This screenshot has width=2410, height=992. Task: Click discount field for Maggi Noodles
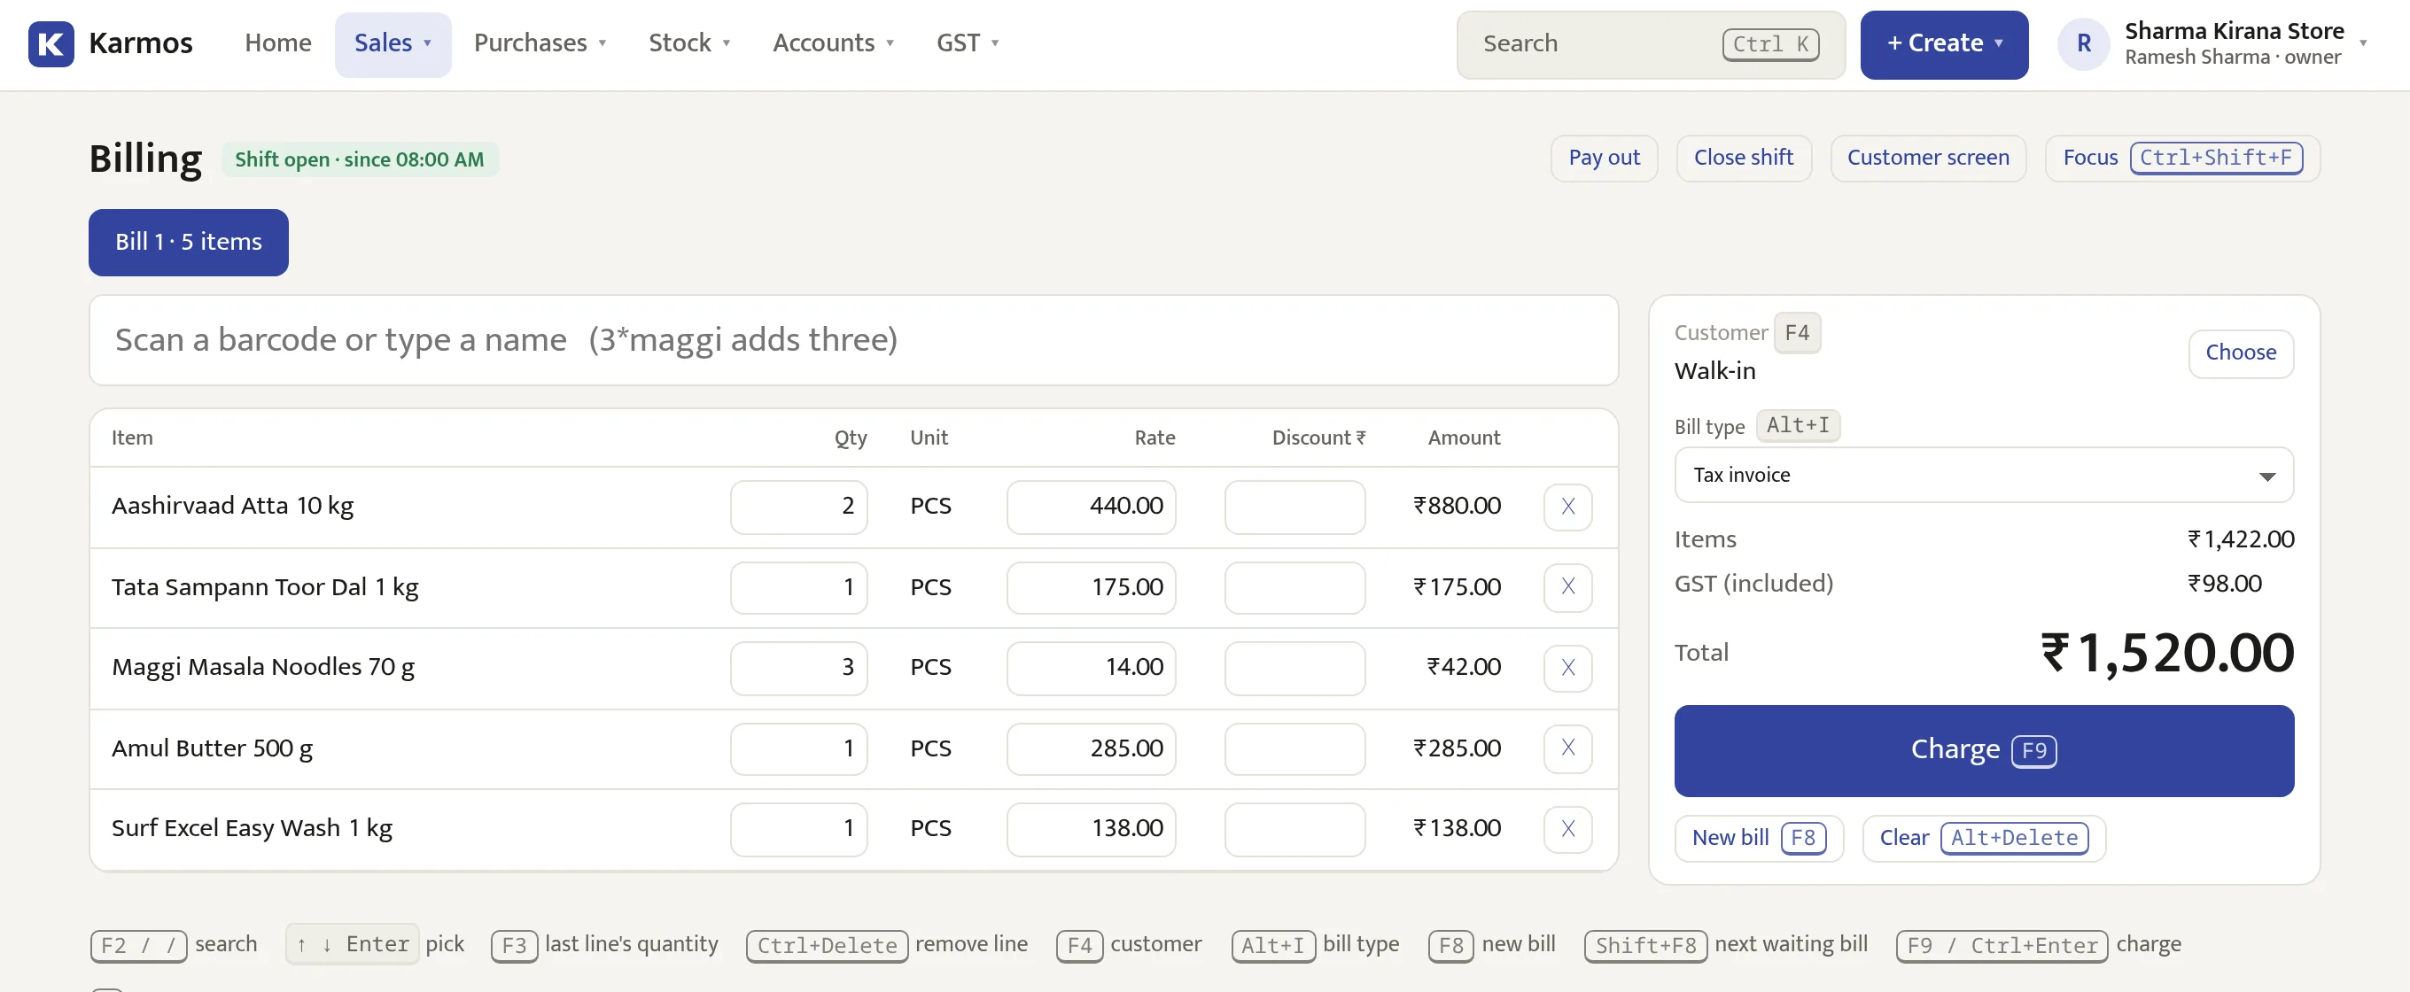(1294, 668)
